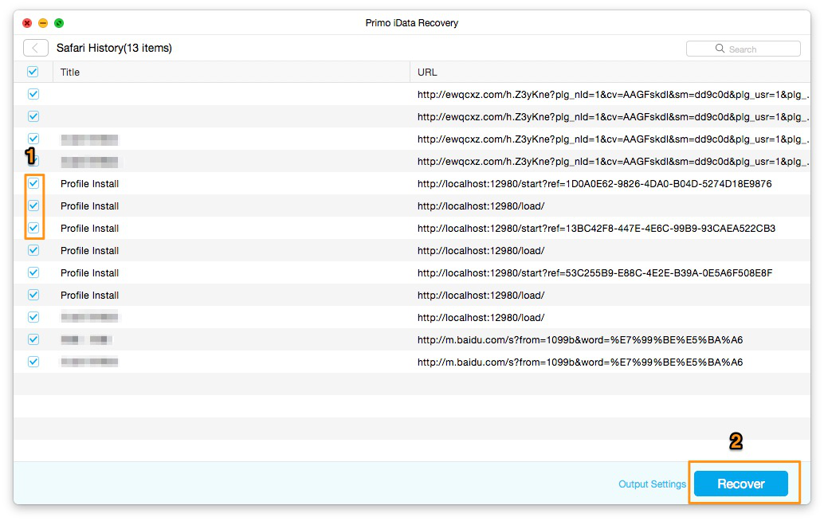Select Profile Install title of the 53C255B9 row

tap(89, 273)
